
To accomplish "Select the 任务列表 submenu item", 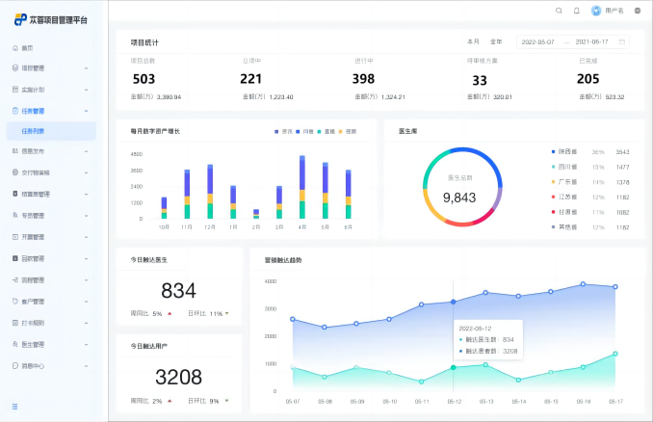I will [33, 131].
